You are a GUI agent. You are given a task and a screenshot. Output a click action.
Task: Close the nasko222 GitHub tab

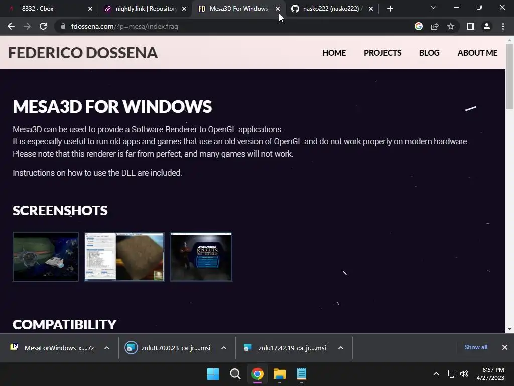(371, 9)
